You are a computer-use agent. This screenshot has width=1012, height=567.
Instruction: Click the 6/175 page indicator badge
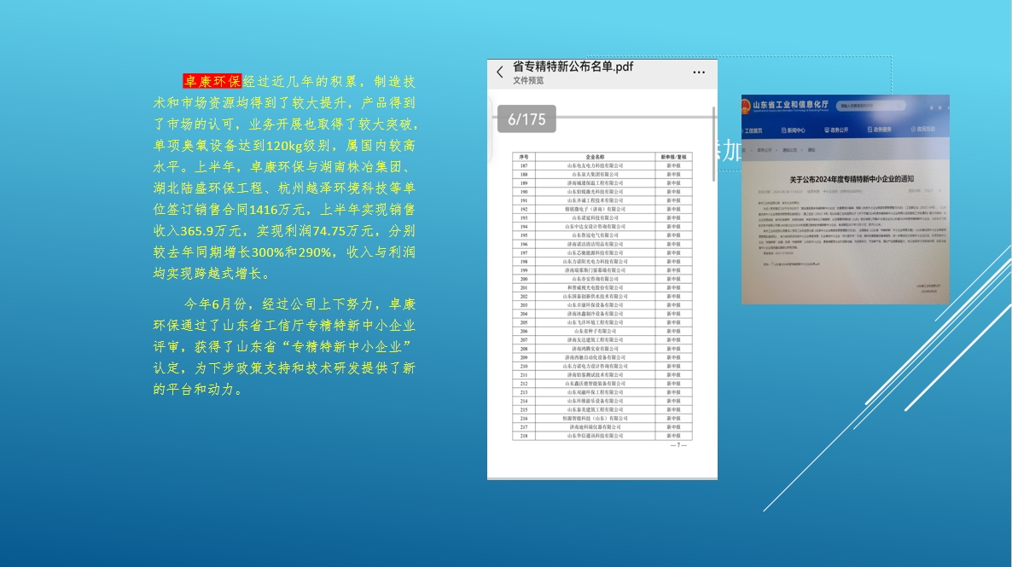pos(526,119)
